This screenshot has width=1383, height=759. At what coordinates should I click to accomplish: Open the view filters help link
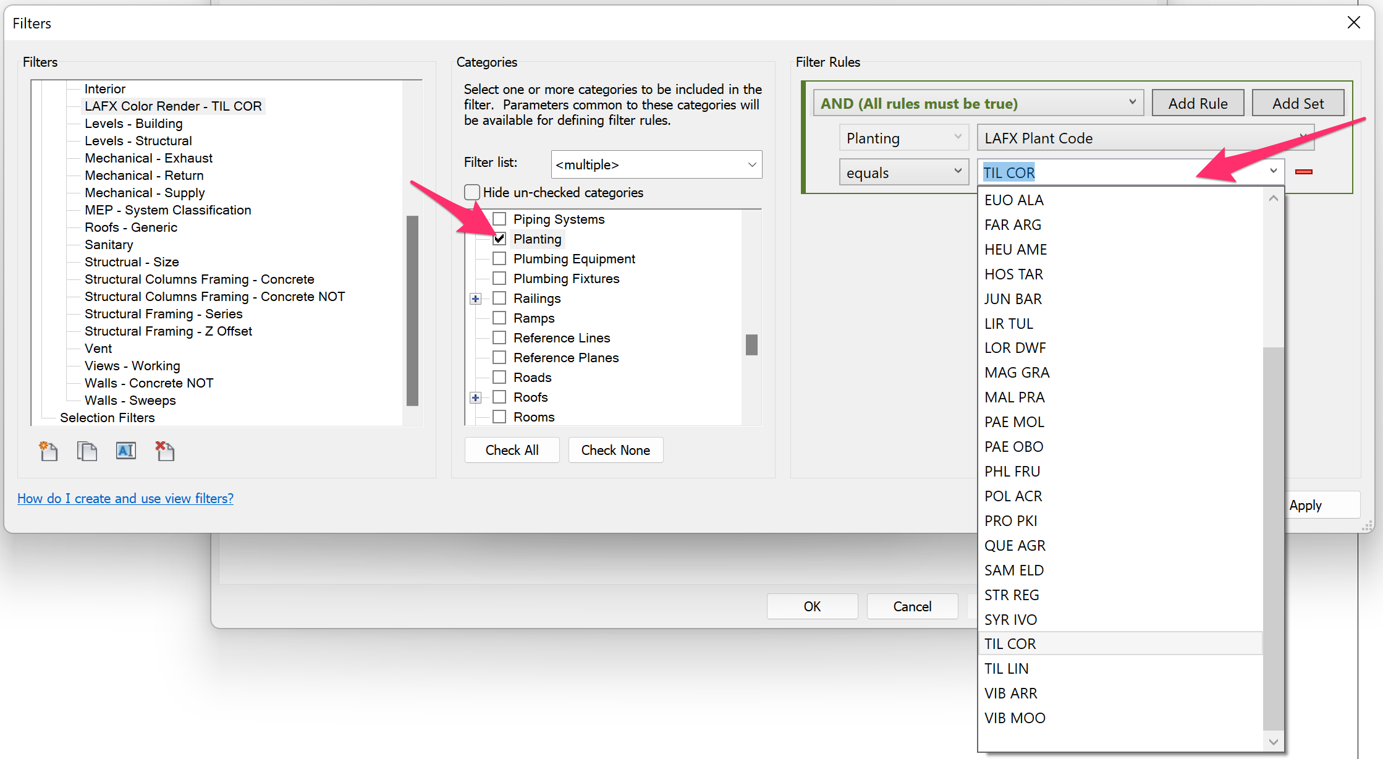click(125, 498)
